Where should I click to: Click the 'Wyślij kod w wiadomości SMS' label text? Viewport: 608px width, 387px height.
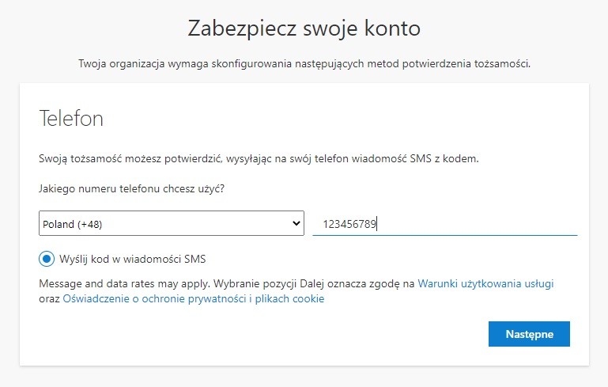pos(133,259)
